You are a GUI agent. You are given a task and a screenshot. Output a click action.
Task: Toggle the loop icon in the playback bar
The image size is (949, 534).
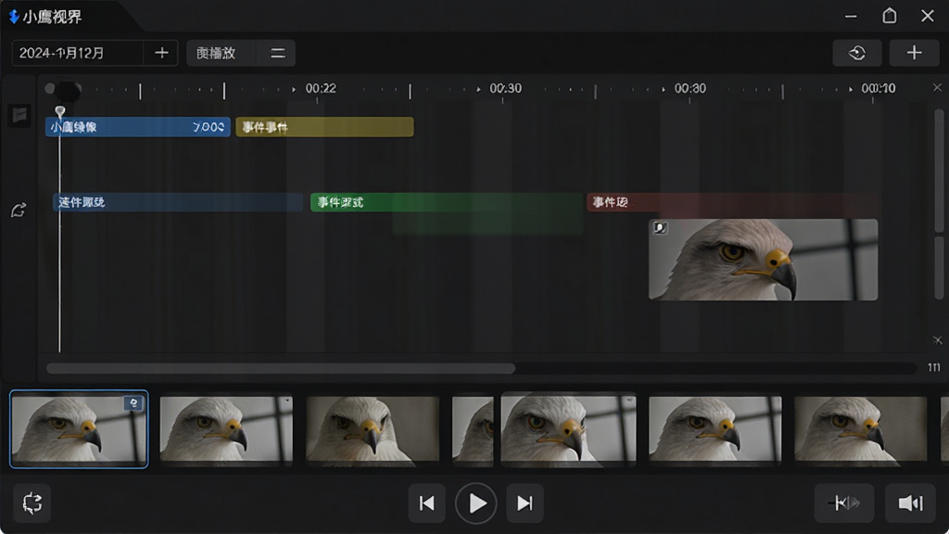[x=32, y=503]
